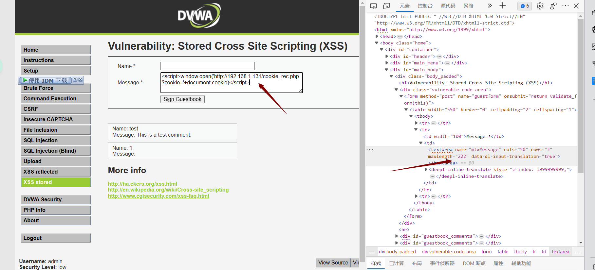Open the Command Execution menu item
This screenshot has height=270, width=595.
pos(56,98)
